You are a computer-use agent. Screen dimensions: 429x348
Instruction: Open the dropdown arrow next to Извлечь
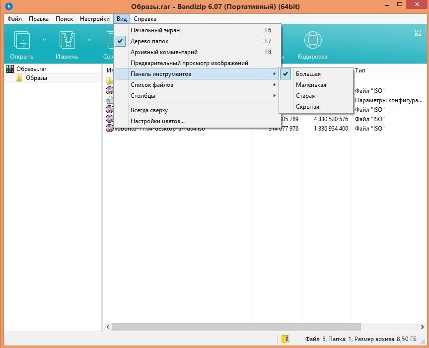pyautogui.click(x=89, y=40)
